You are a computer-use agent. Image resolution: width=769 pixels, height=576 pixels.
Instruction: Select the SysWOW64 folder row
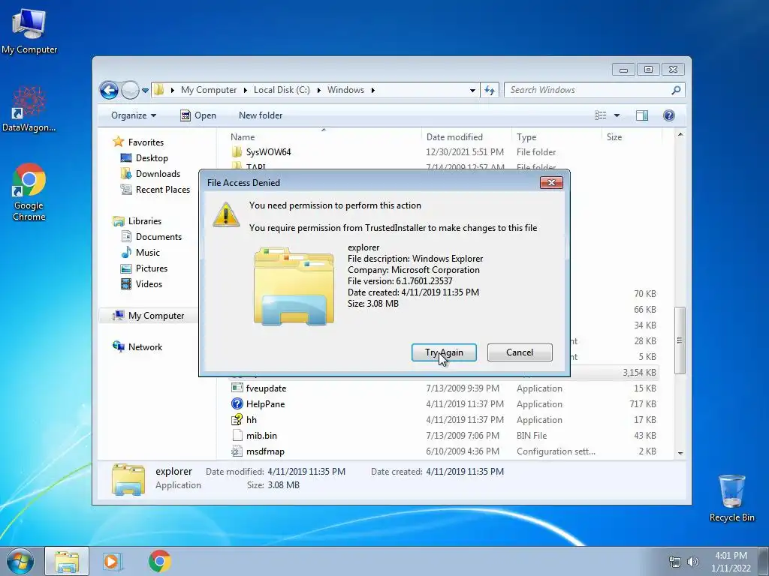tap(445, 151)
